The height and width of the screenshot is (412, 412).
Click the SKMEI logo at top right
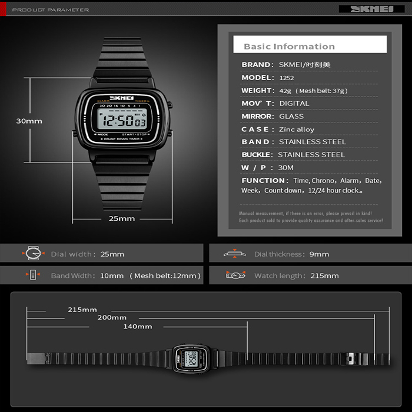[x=371, y=9]
